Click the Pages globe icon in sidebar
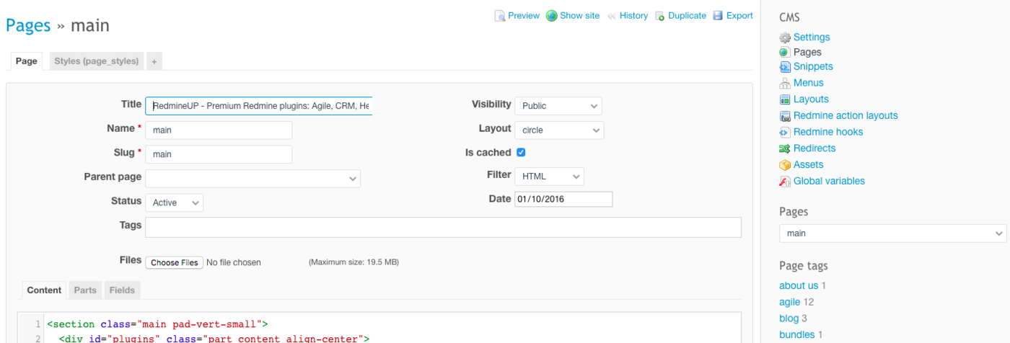Viewport: 1010px width, 343px height. tap(785, 52)
